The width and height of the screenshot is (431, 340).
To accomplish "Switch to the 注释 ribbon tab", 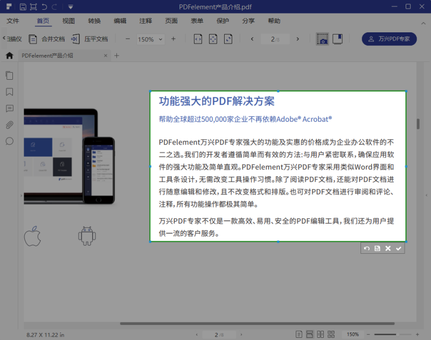I will tap(145, 21).
